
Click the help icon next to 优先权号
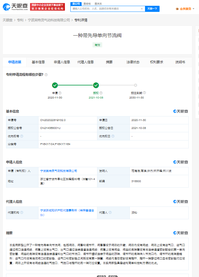[22, 136]
